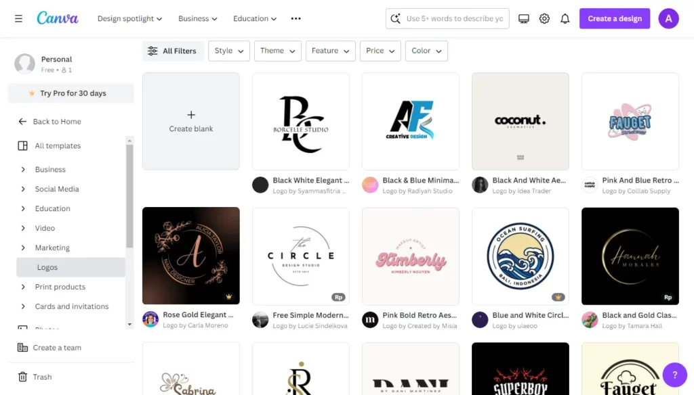Click the purple help question mark button

674,373
